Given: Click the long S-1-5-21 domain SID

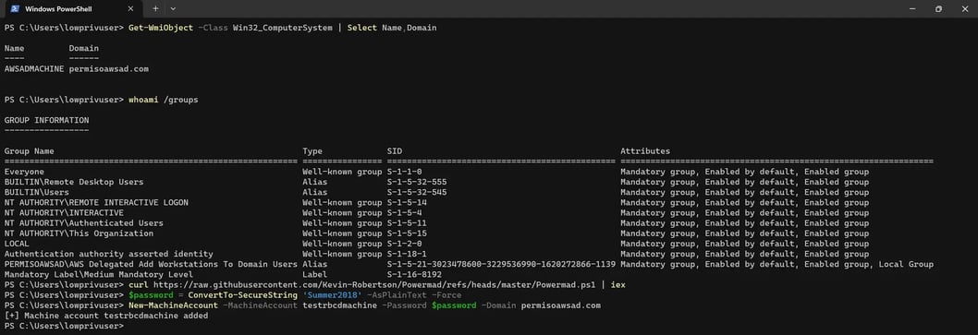Looking at the screenshot, I should (x=501, y=264).
